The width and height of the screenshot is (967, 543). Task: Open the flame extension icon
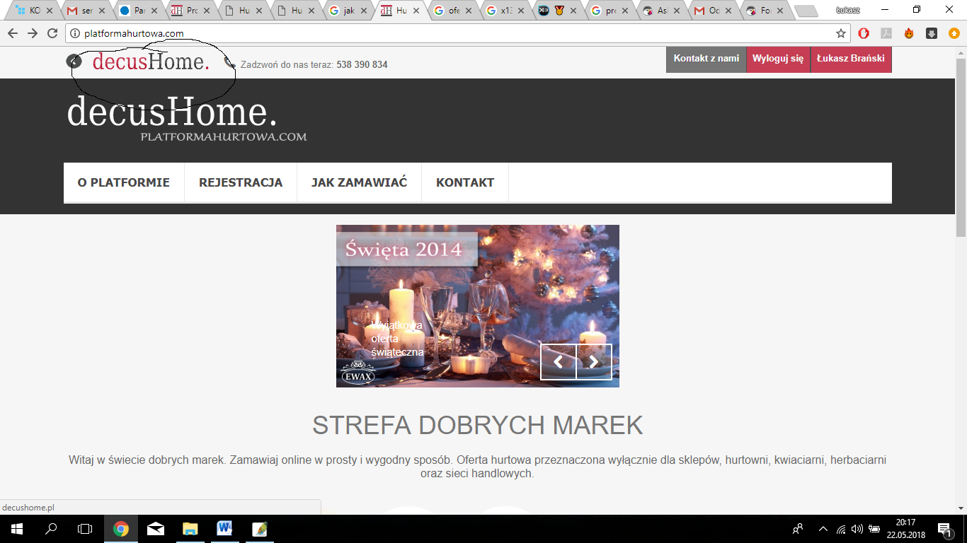(909, 33)
